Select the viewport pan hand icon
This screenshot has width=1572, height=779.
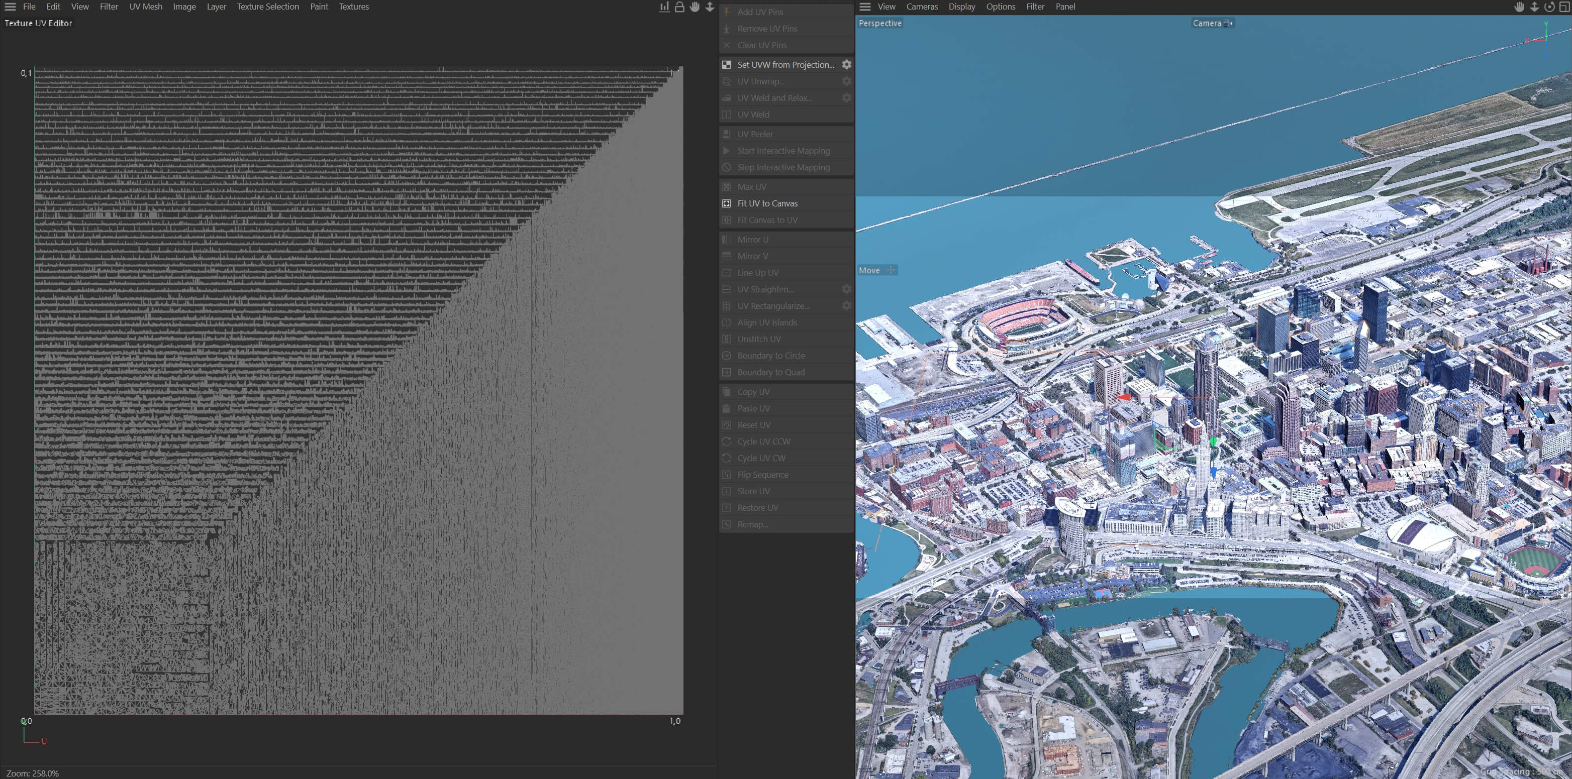(1519, 7)
